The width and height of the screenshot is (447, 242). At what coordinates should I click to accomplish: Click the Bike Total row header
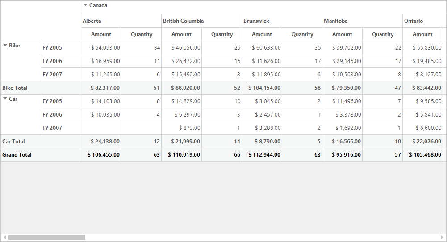(41, 88)
